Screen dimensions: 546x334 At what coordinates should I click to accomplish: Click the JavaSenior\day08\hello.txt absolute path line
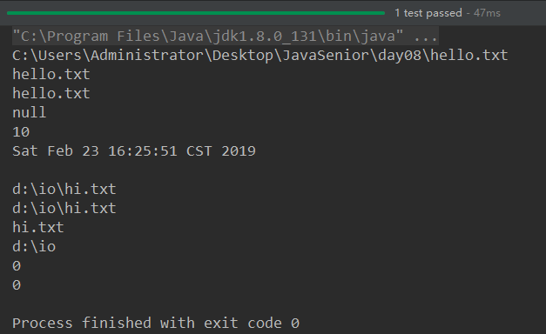pos(260,56)
